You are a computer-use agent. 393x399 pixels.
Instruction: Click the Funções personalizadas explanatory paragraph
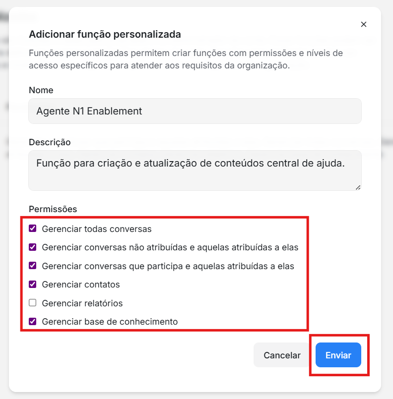[186, 59]
